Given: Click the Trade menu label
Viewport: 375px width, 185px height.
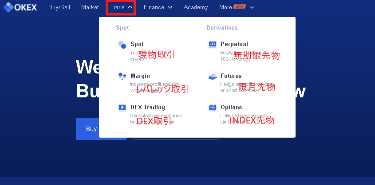Looking at the screenshot, I should (x=118, y=8).
